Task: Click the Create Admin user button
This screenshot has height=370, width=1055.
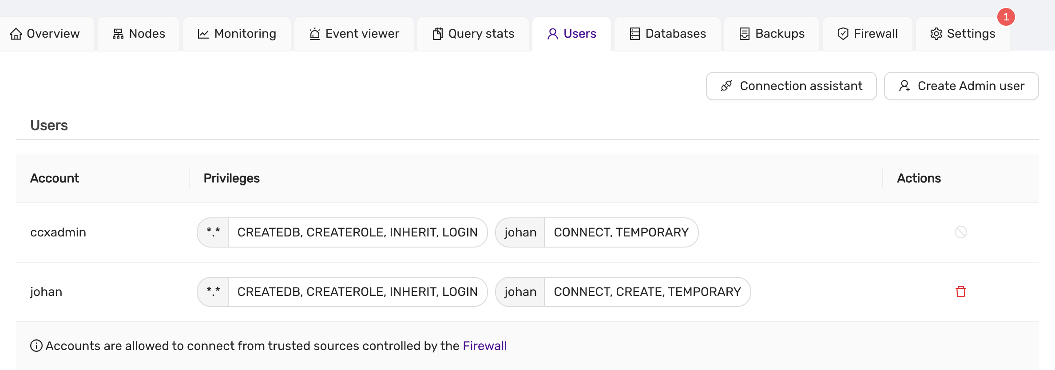Action: 961,86
